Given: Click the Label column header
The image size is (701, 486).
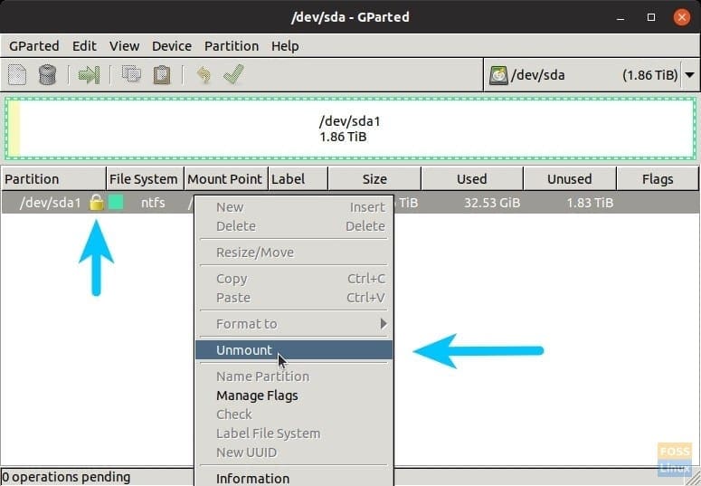Looking at the screenshot, I should click(x=298, y=179).
